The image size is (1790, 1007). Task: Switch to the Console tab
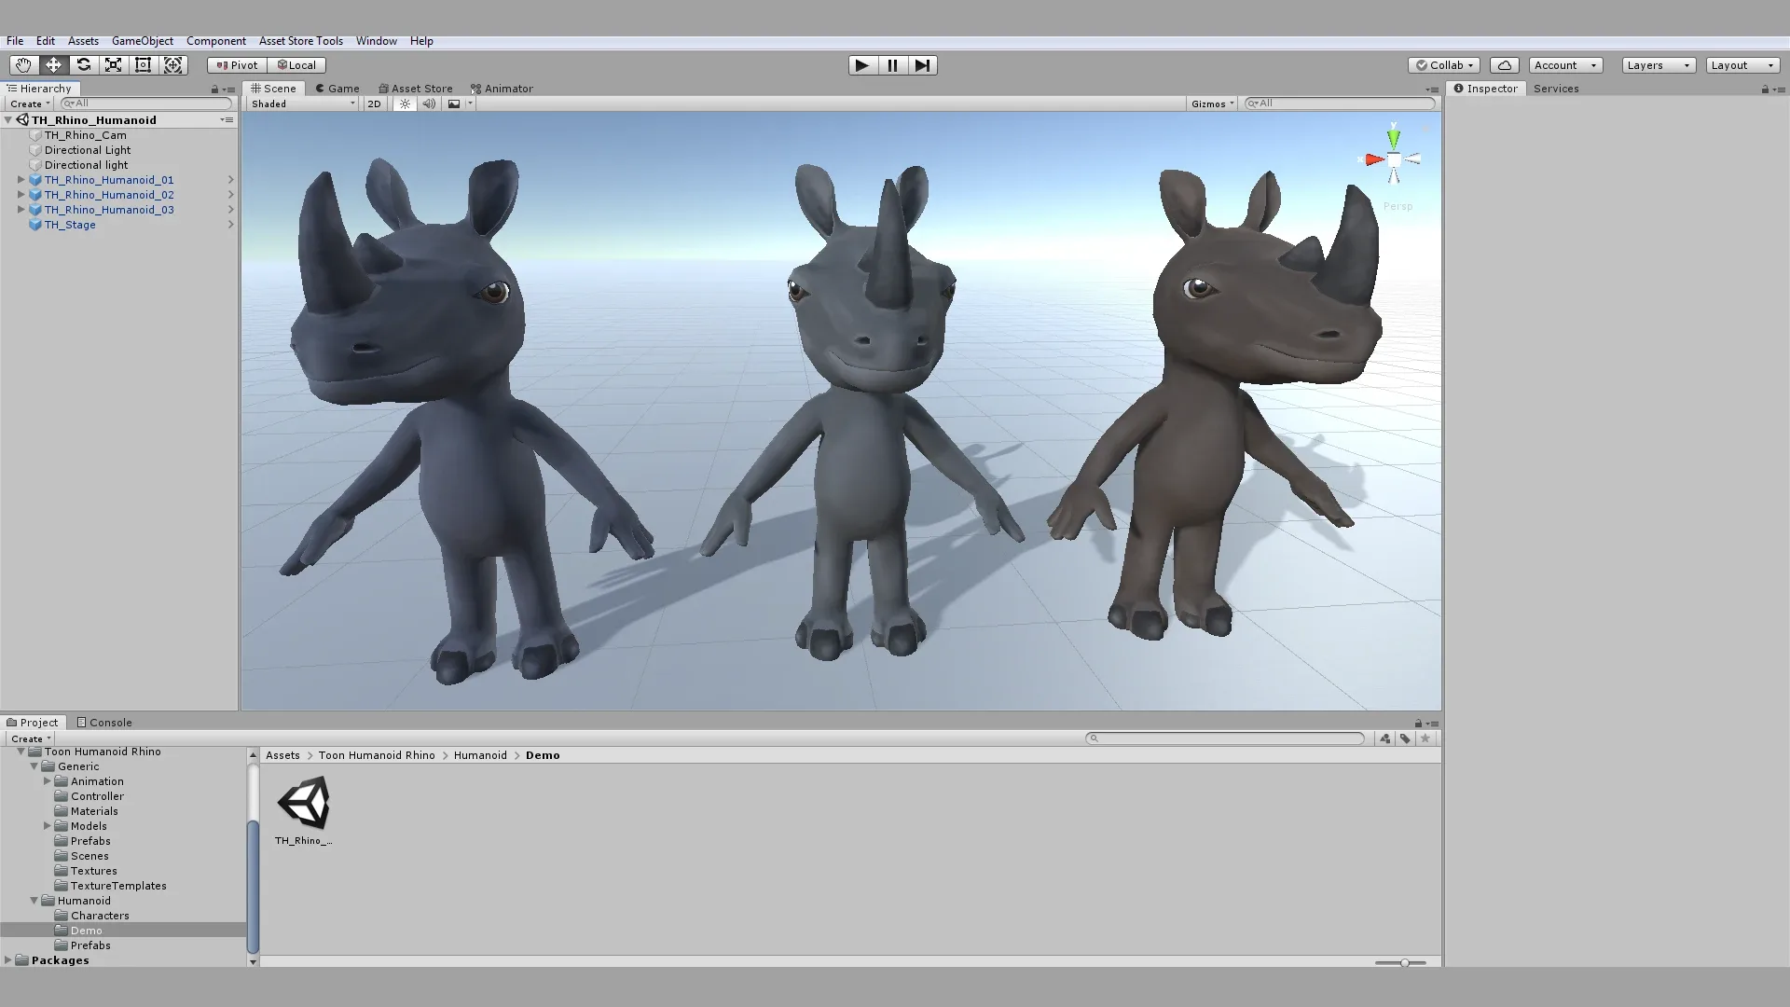click(x=104, y=723)
